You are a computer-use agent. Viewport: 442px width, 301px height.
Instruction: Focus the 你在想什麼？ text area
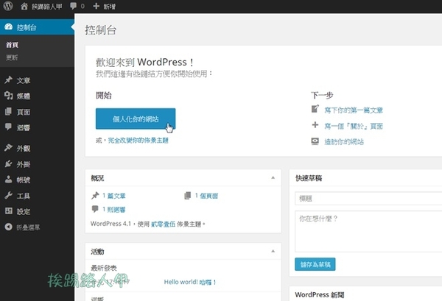pos(368,231)
